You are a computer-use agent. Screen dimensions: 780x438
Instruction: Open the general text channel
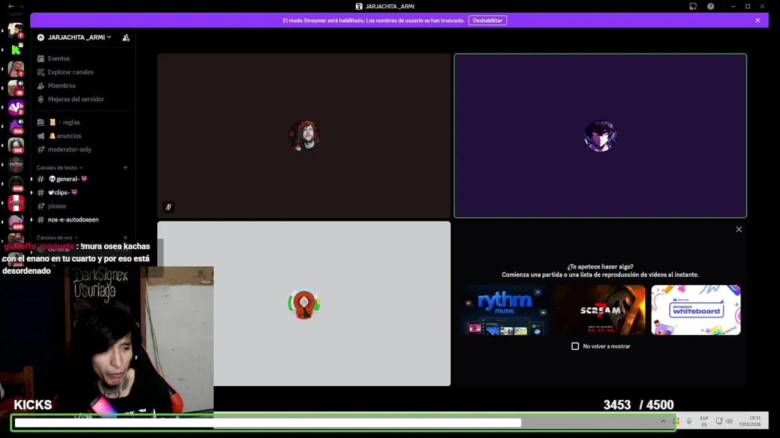pos(68,179)
